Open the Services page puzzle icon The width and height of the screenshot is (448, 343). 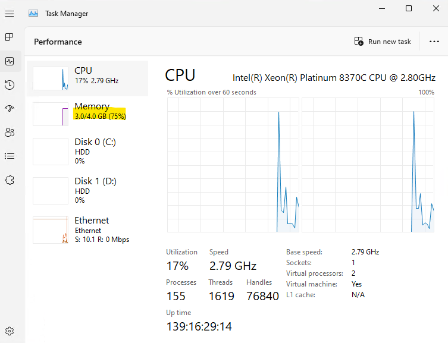[10, 180]
